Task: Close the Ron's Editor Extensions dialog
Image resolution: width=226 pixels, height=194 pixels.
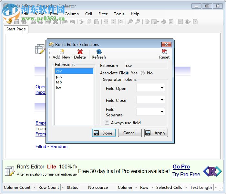Action: [166, 45]
